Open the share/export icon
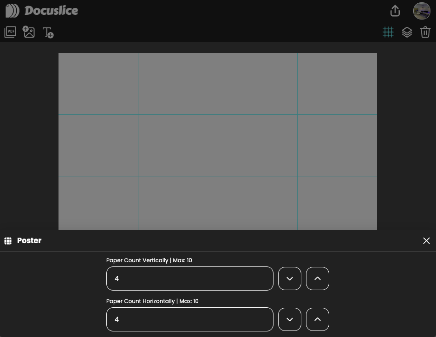Viewport: 436px width, 337px height. point(395,11)
